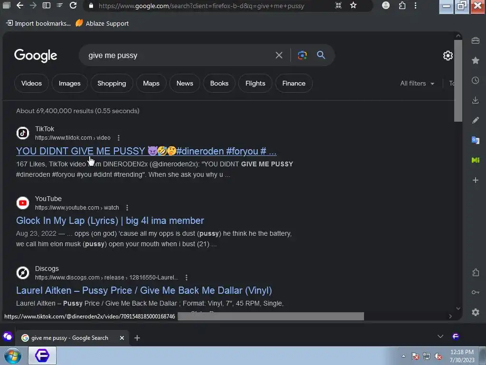Click the magnifier search button
The image size is (486, 365).
pos(321,55)
